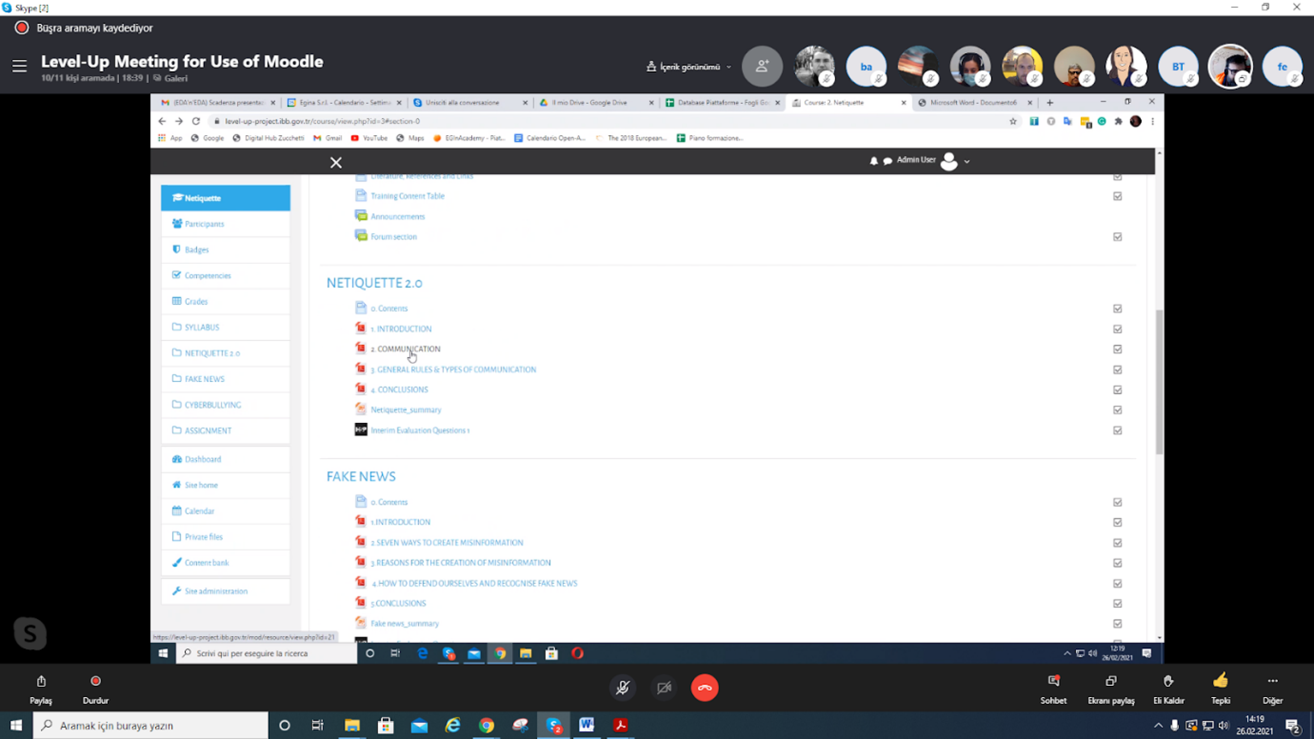1314x739 pixels.
Task: Open Interim Evaluation Questions 1 link
Action: point(419,431)
